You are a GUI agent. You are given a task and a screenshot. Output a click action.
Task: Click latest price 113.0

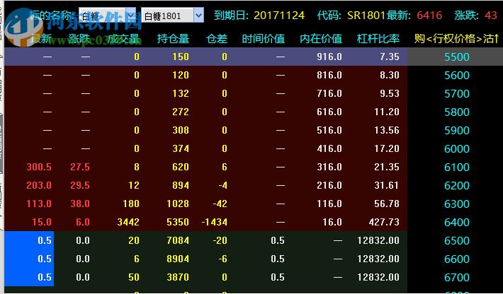click(x=39, y=204)
